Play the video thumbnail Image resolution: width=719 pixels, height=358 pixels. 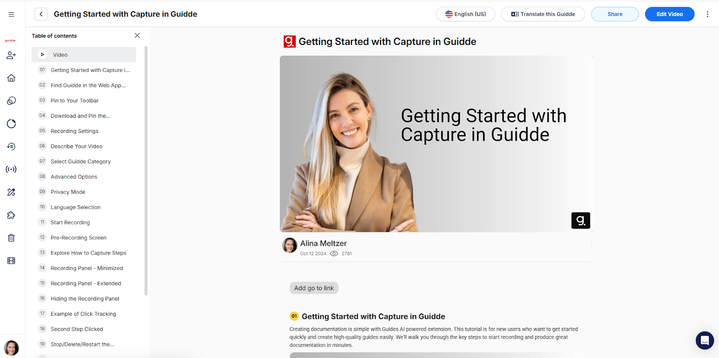[436, 144]
